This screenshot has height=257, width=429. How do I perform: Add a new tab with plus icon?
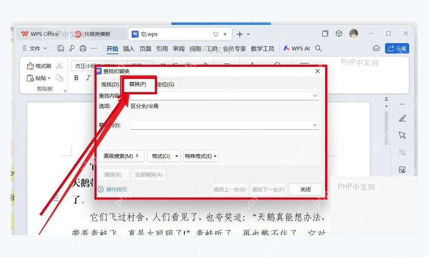click(240, 34)
